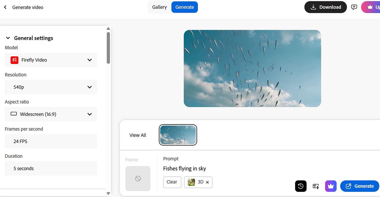This screenshot has width=380, height=197.
Task: Select the flying fish video thumbnail
Action: [178, 135]
